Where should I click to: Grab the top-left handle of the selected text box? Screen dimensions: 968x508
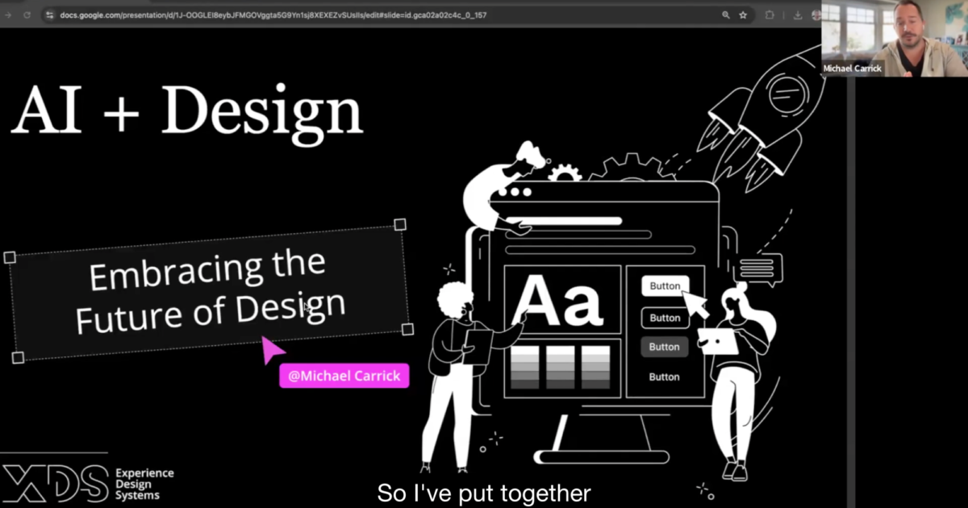coord(10,257)
